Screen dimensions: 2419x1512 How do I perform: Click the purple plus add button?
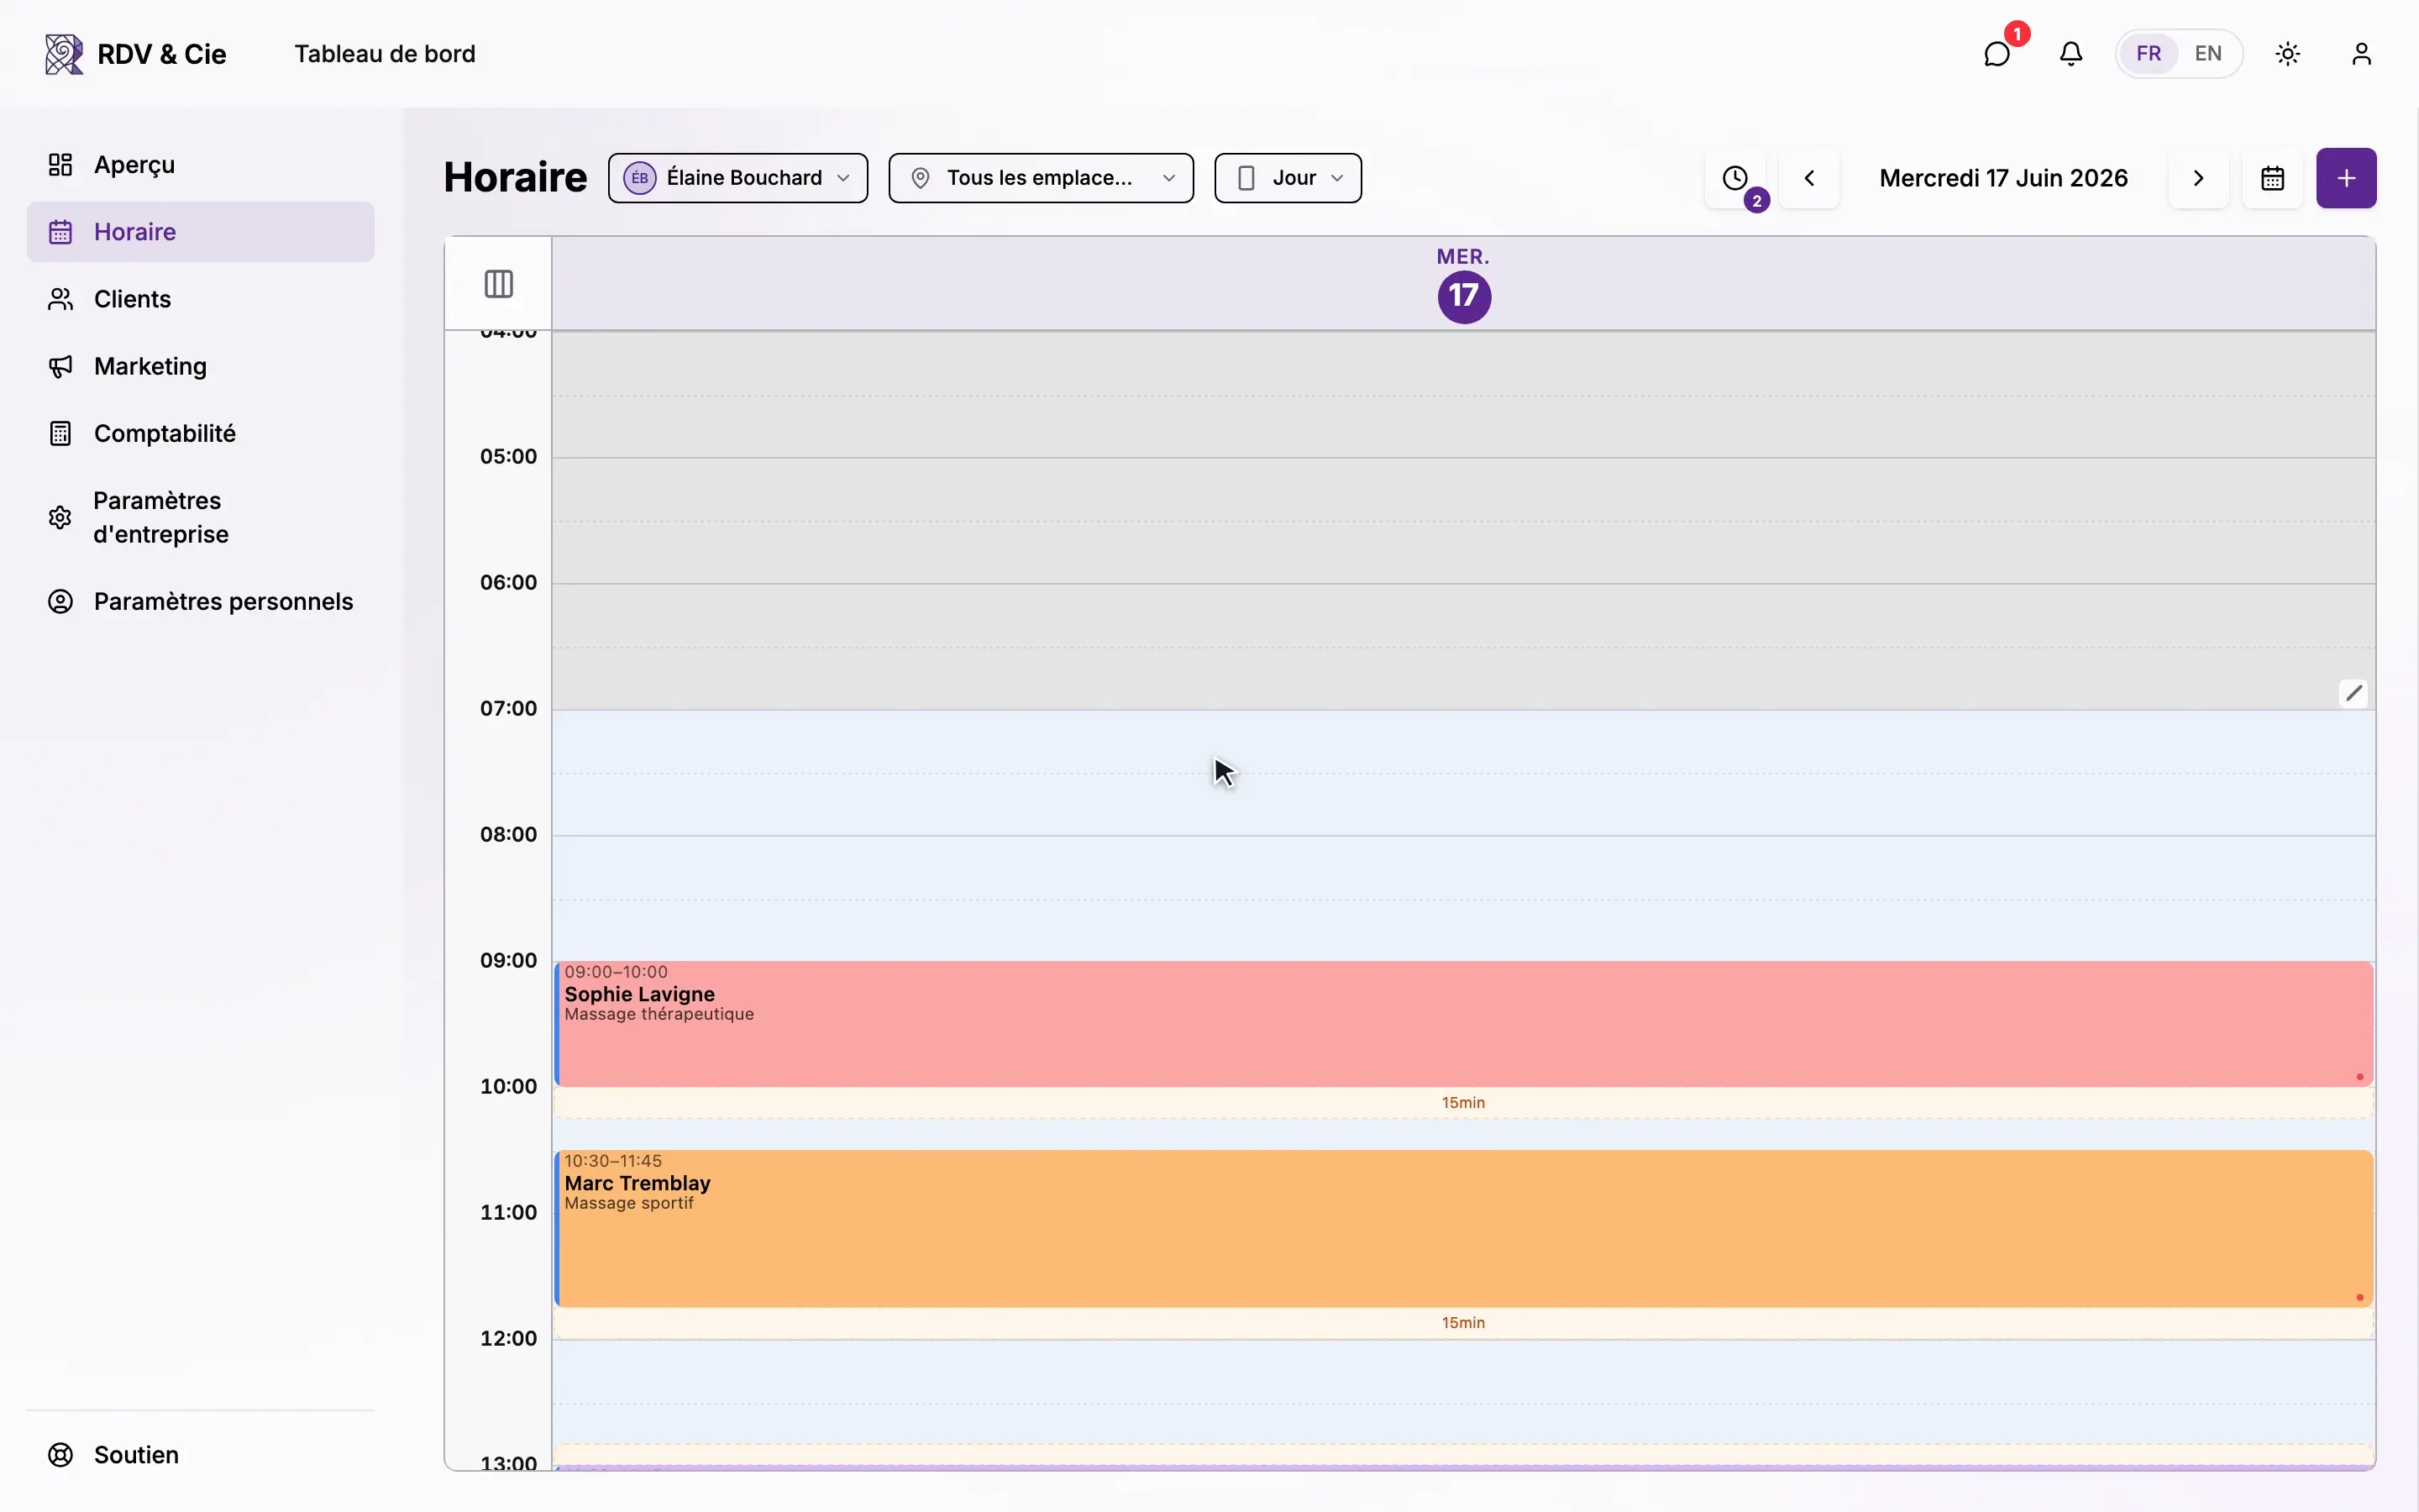coord(2346,178)
